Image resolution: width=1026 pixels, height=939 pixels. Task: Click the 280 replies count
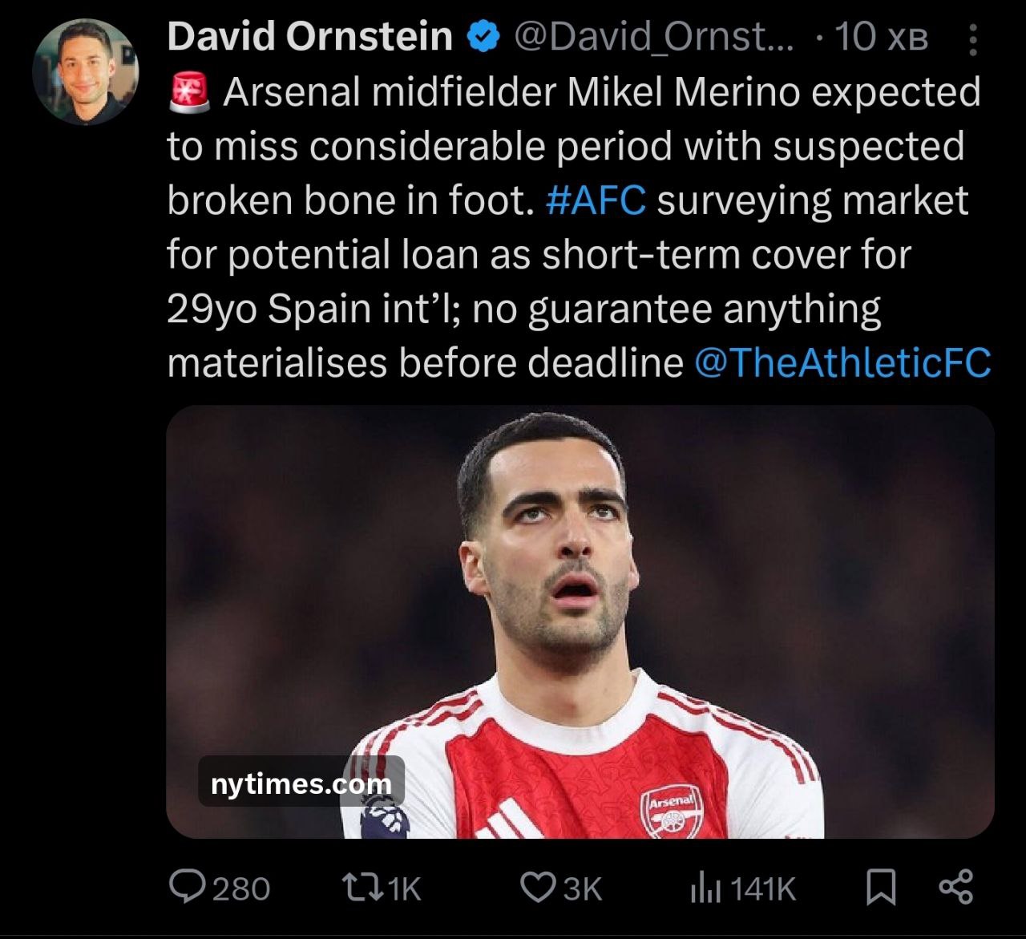[x=241, y=888]
